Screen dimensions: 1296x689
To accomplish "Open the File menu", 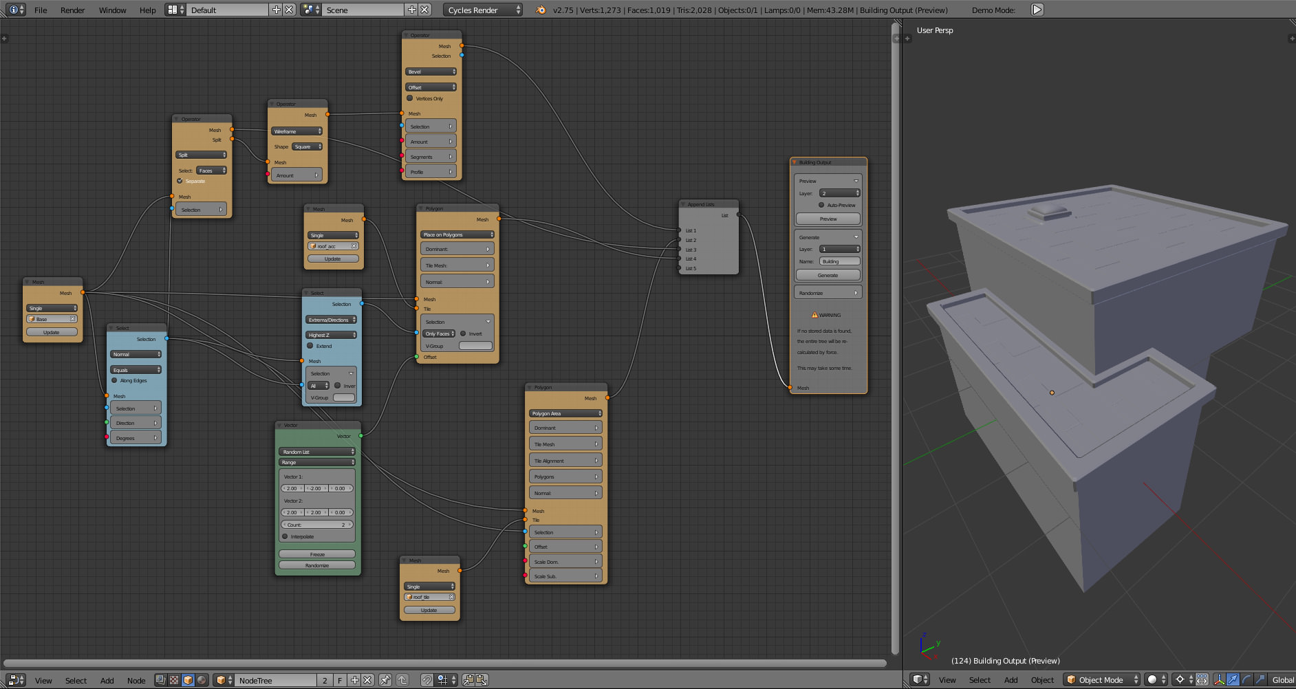I will click(41, 10).
